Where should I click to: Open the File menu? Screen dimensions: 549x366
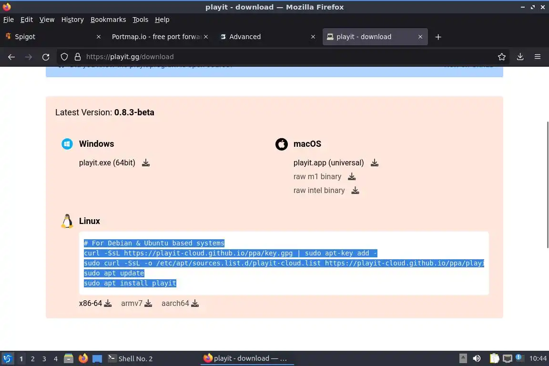point(9,20)
